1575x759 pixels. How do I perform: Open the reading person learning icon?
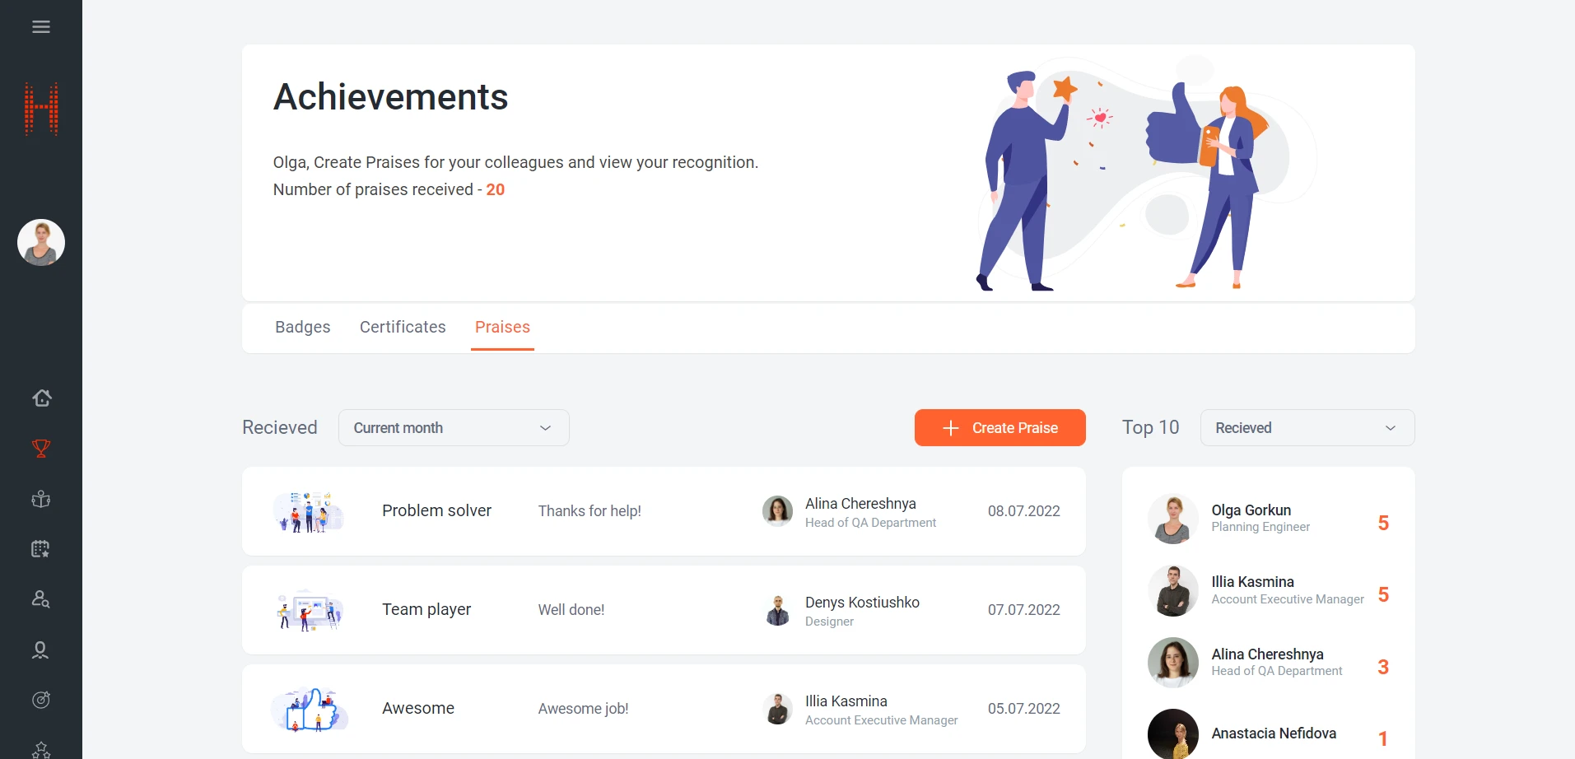coord(41,499)
